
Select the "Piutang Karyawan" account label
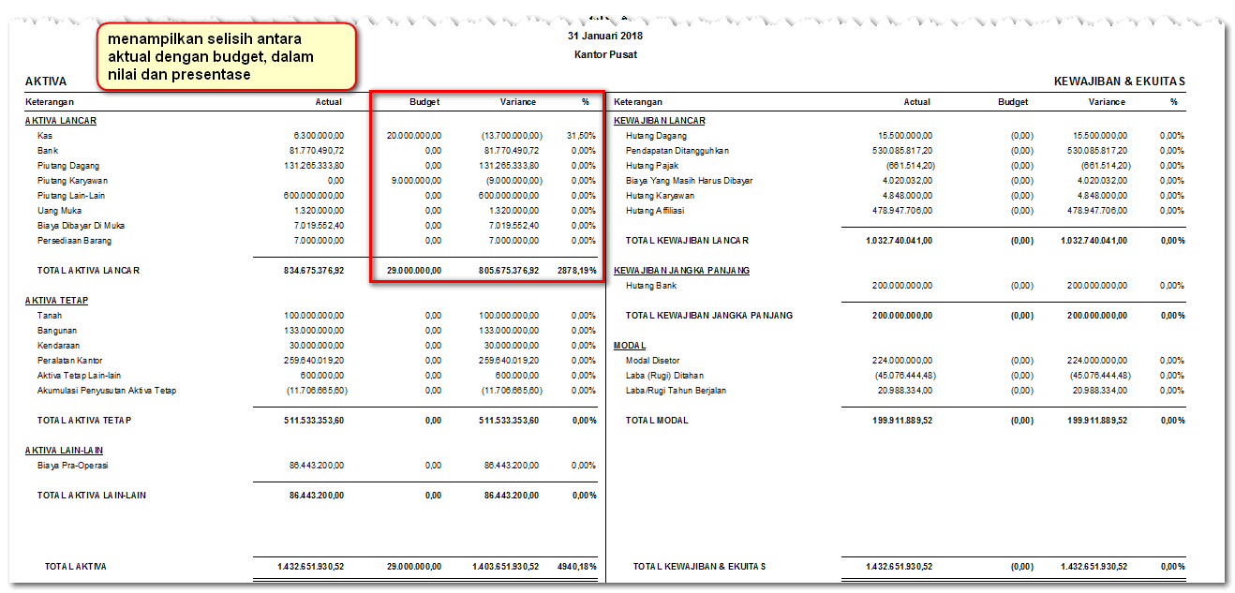click(73, 181)
